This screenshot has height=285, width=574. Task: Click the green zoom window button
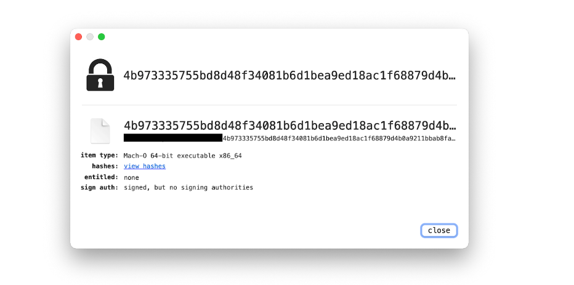click(x=102, y=36)
